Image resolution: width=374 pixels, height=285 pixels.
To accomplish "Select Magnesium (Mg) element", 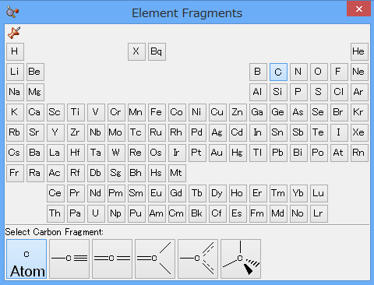I will pyautogui.click(x=35, y=92).
